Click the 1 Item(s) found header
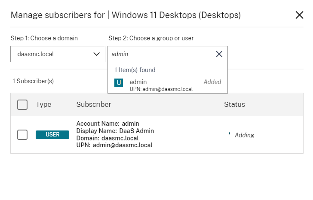Screen dimensions: 313x200 click(x=135, y=70)
